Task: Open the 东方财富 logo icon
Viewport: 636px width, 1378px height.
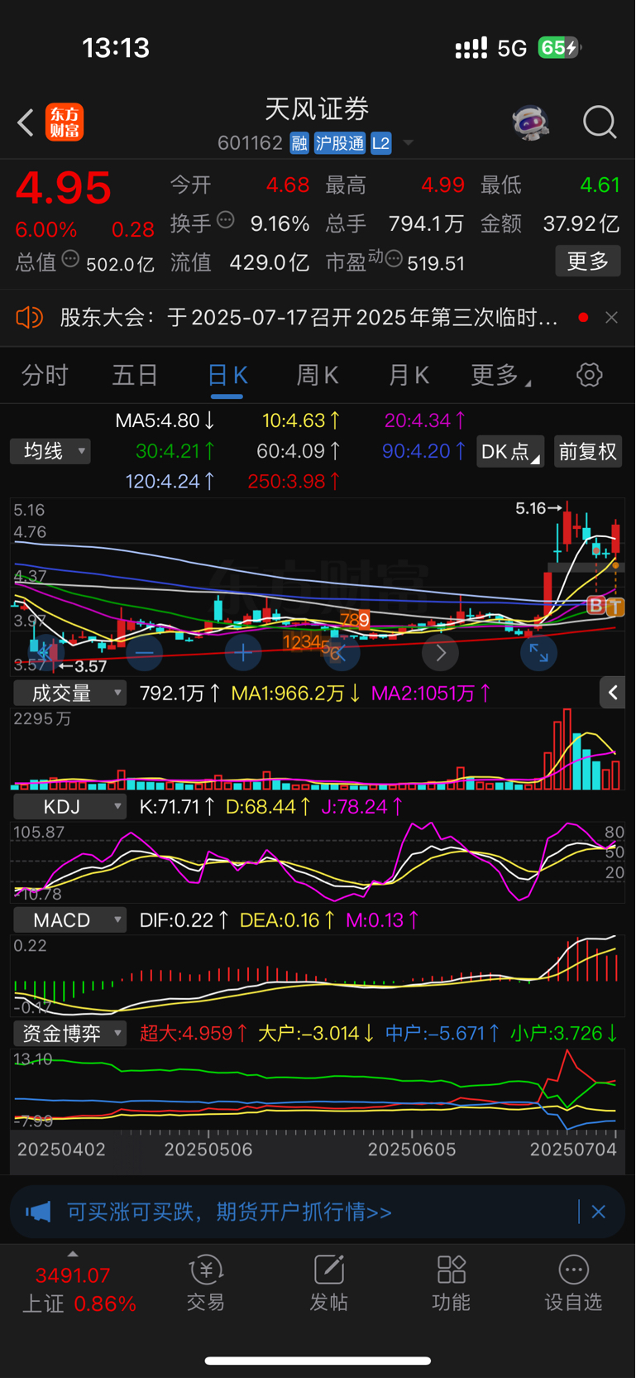Action: pos(65,122)
